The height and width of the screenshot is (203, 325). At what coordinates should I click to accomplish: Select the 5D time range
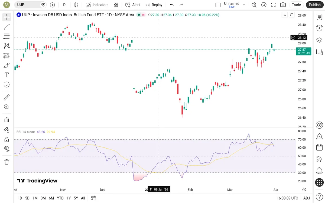click(x=27, y=198)
